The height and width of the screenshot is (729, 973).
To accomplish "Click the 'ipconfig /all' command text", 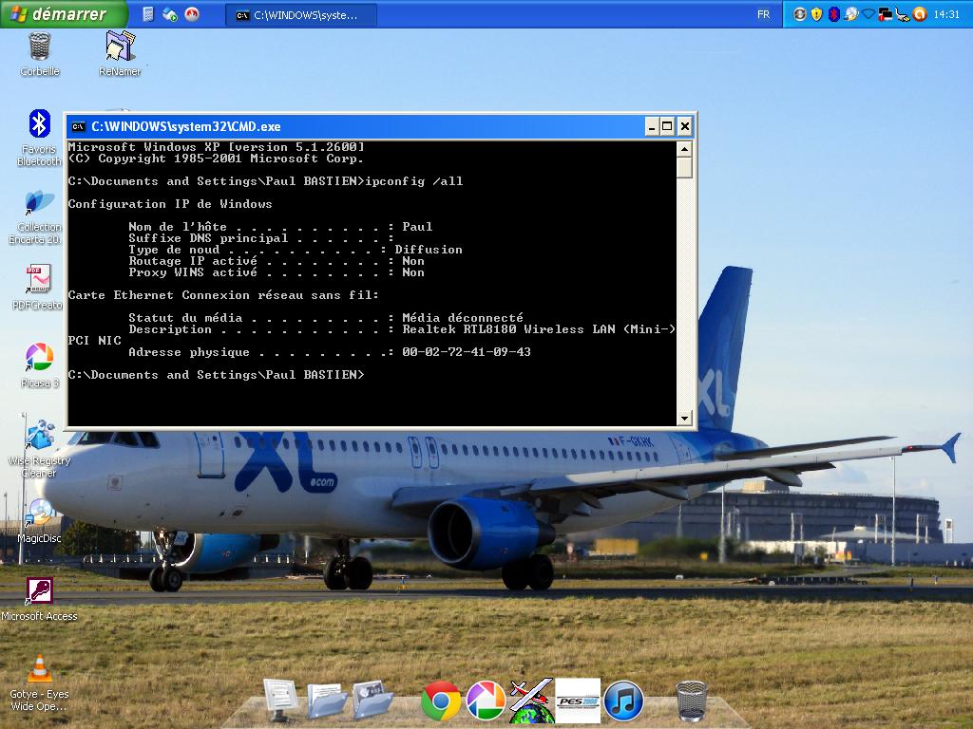I will tap(414, 181).
